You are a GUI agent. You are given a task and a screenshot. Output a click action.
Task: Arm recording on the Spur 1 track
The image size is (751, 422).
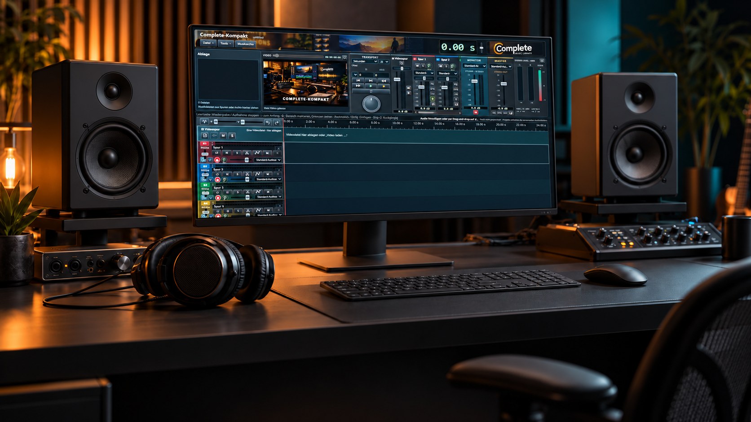[217, 160]
